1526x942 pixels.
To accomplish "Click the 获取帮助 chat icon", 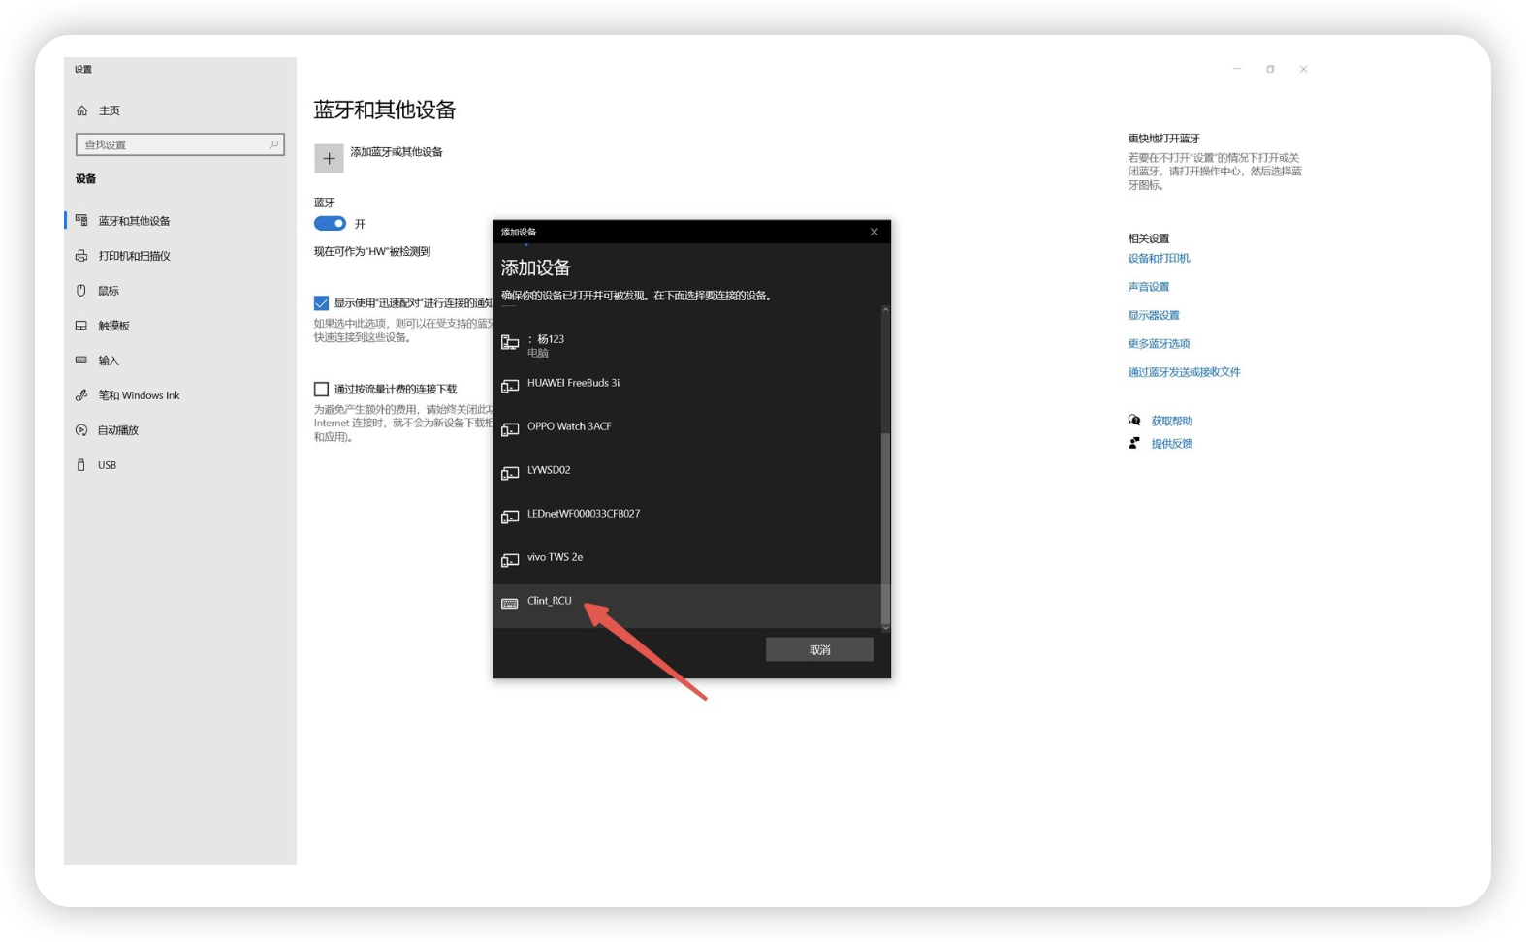I will 1134,421.
